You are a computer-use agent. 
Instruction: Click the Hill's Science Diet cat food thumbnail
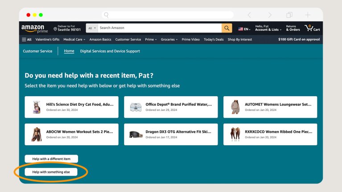pos(37,107)
